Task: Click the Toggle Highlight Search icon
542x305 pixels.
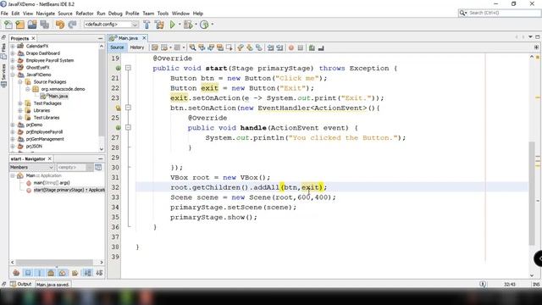Action: 220,47
